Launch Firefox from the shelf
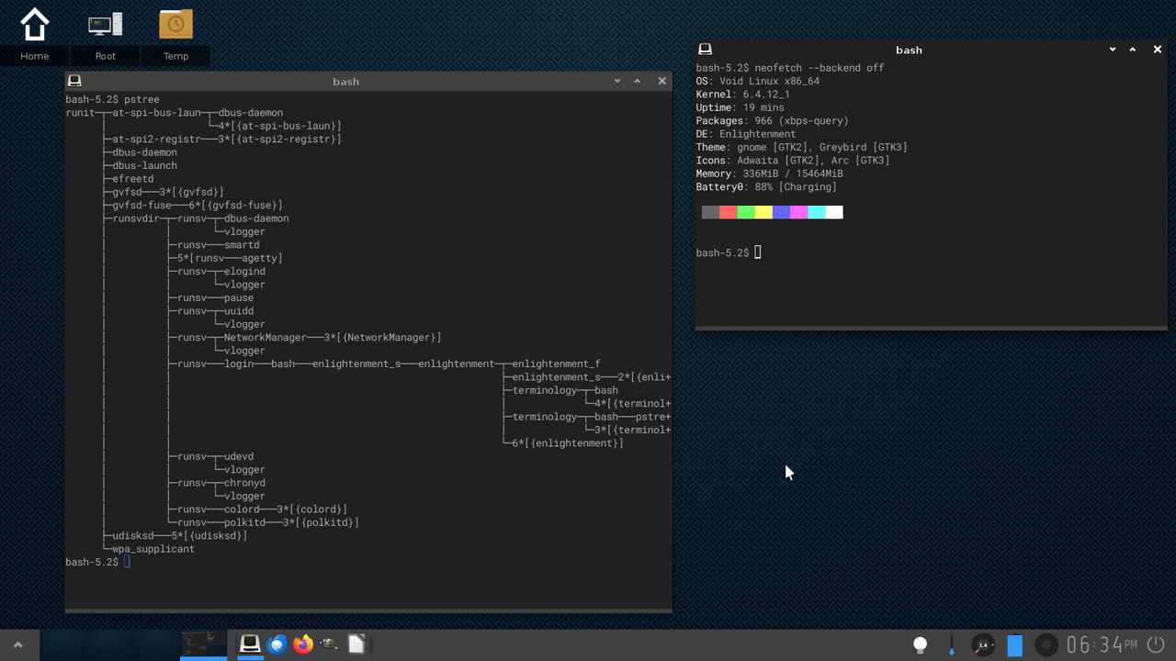Screen dimensions: 1176x661 303,644
